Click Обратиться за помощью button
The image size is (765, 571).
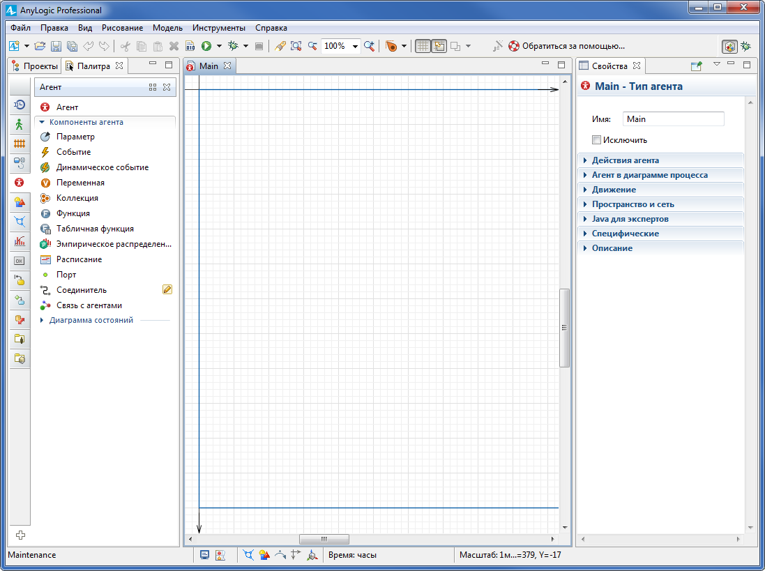566,46
